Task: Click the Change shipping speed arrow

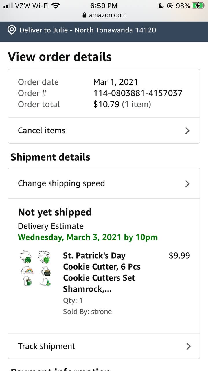Action: pos(187,184)
